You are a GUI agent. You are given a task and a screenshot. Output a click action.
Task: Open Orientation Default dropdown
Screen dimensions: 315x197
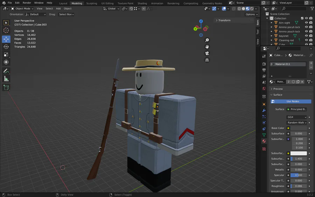click(x=36, y=14)
